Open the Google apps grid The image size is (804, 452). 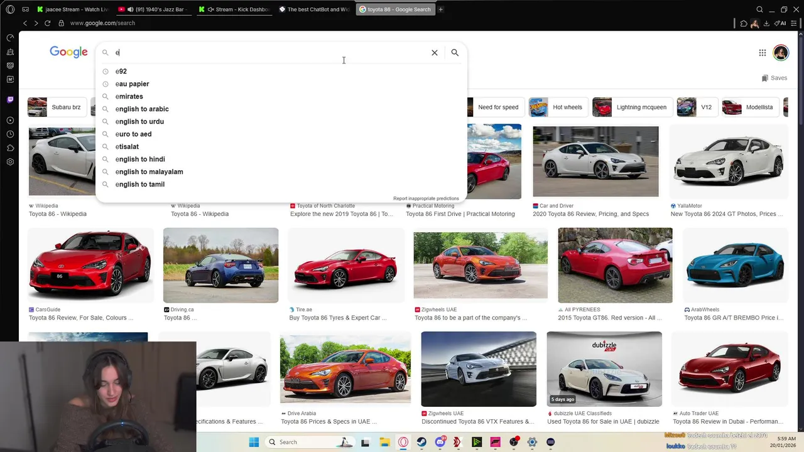click(762, 53)
